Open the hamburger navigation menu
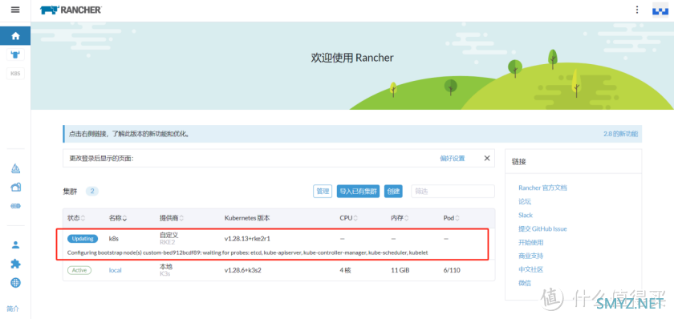674x319 pixels. tap(15, 10)
